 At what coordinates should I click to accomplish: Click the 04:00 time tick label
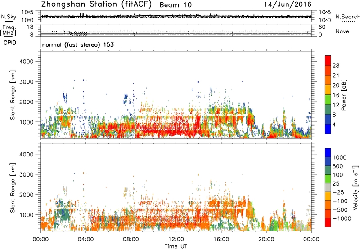pyautogui.click(x=85, y=240)
